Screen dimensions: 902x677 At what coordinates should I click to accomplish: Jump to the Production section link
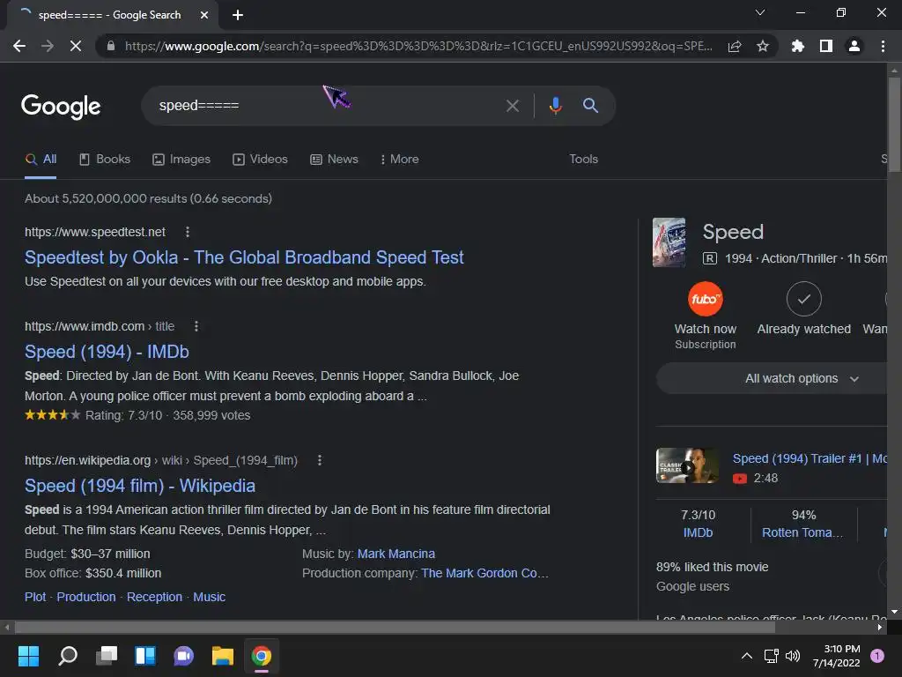coord(85,597)
